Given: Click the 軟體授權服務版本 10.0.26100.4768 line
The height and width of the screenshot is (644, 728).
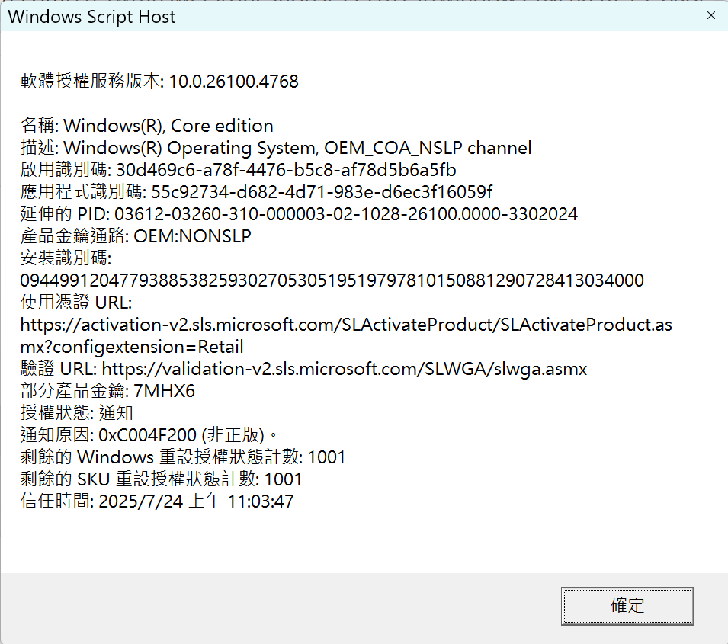Looking at the screenshot, I should [x=159, y=82].
